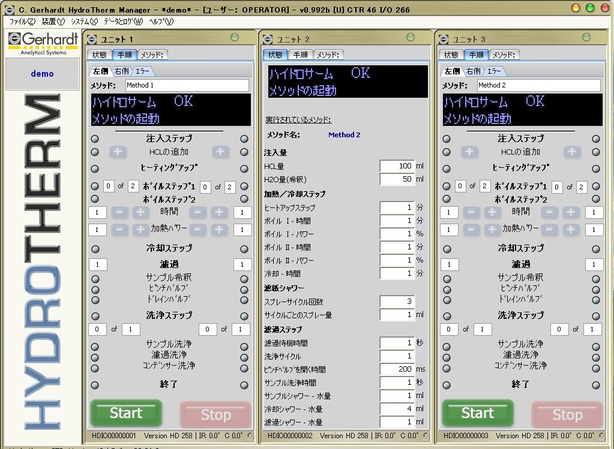Click the Method 2 name text in ユニット 2
The height and width of the screenshot is (449, 614).
click(x=344, y=135)
